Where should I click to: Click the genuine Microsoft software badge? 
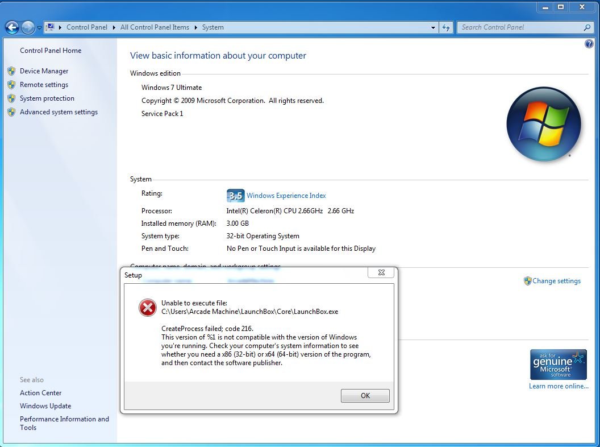tap(559, 365)
